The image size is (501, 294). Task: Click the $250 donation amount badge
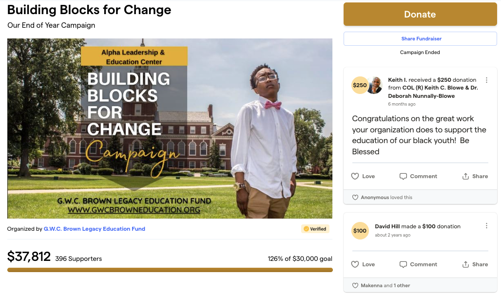coord(360,85)
